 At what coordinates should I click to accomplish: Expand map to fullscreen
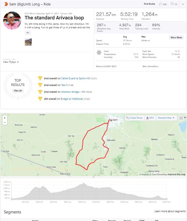click(x=181, y=118)
